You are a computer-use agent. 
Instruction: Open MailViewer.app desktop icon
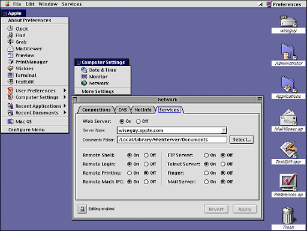pyautogui.click(x=288, y=118)
